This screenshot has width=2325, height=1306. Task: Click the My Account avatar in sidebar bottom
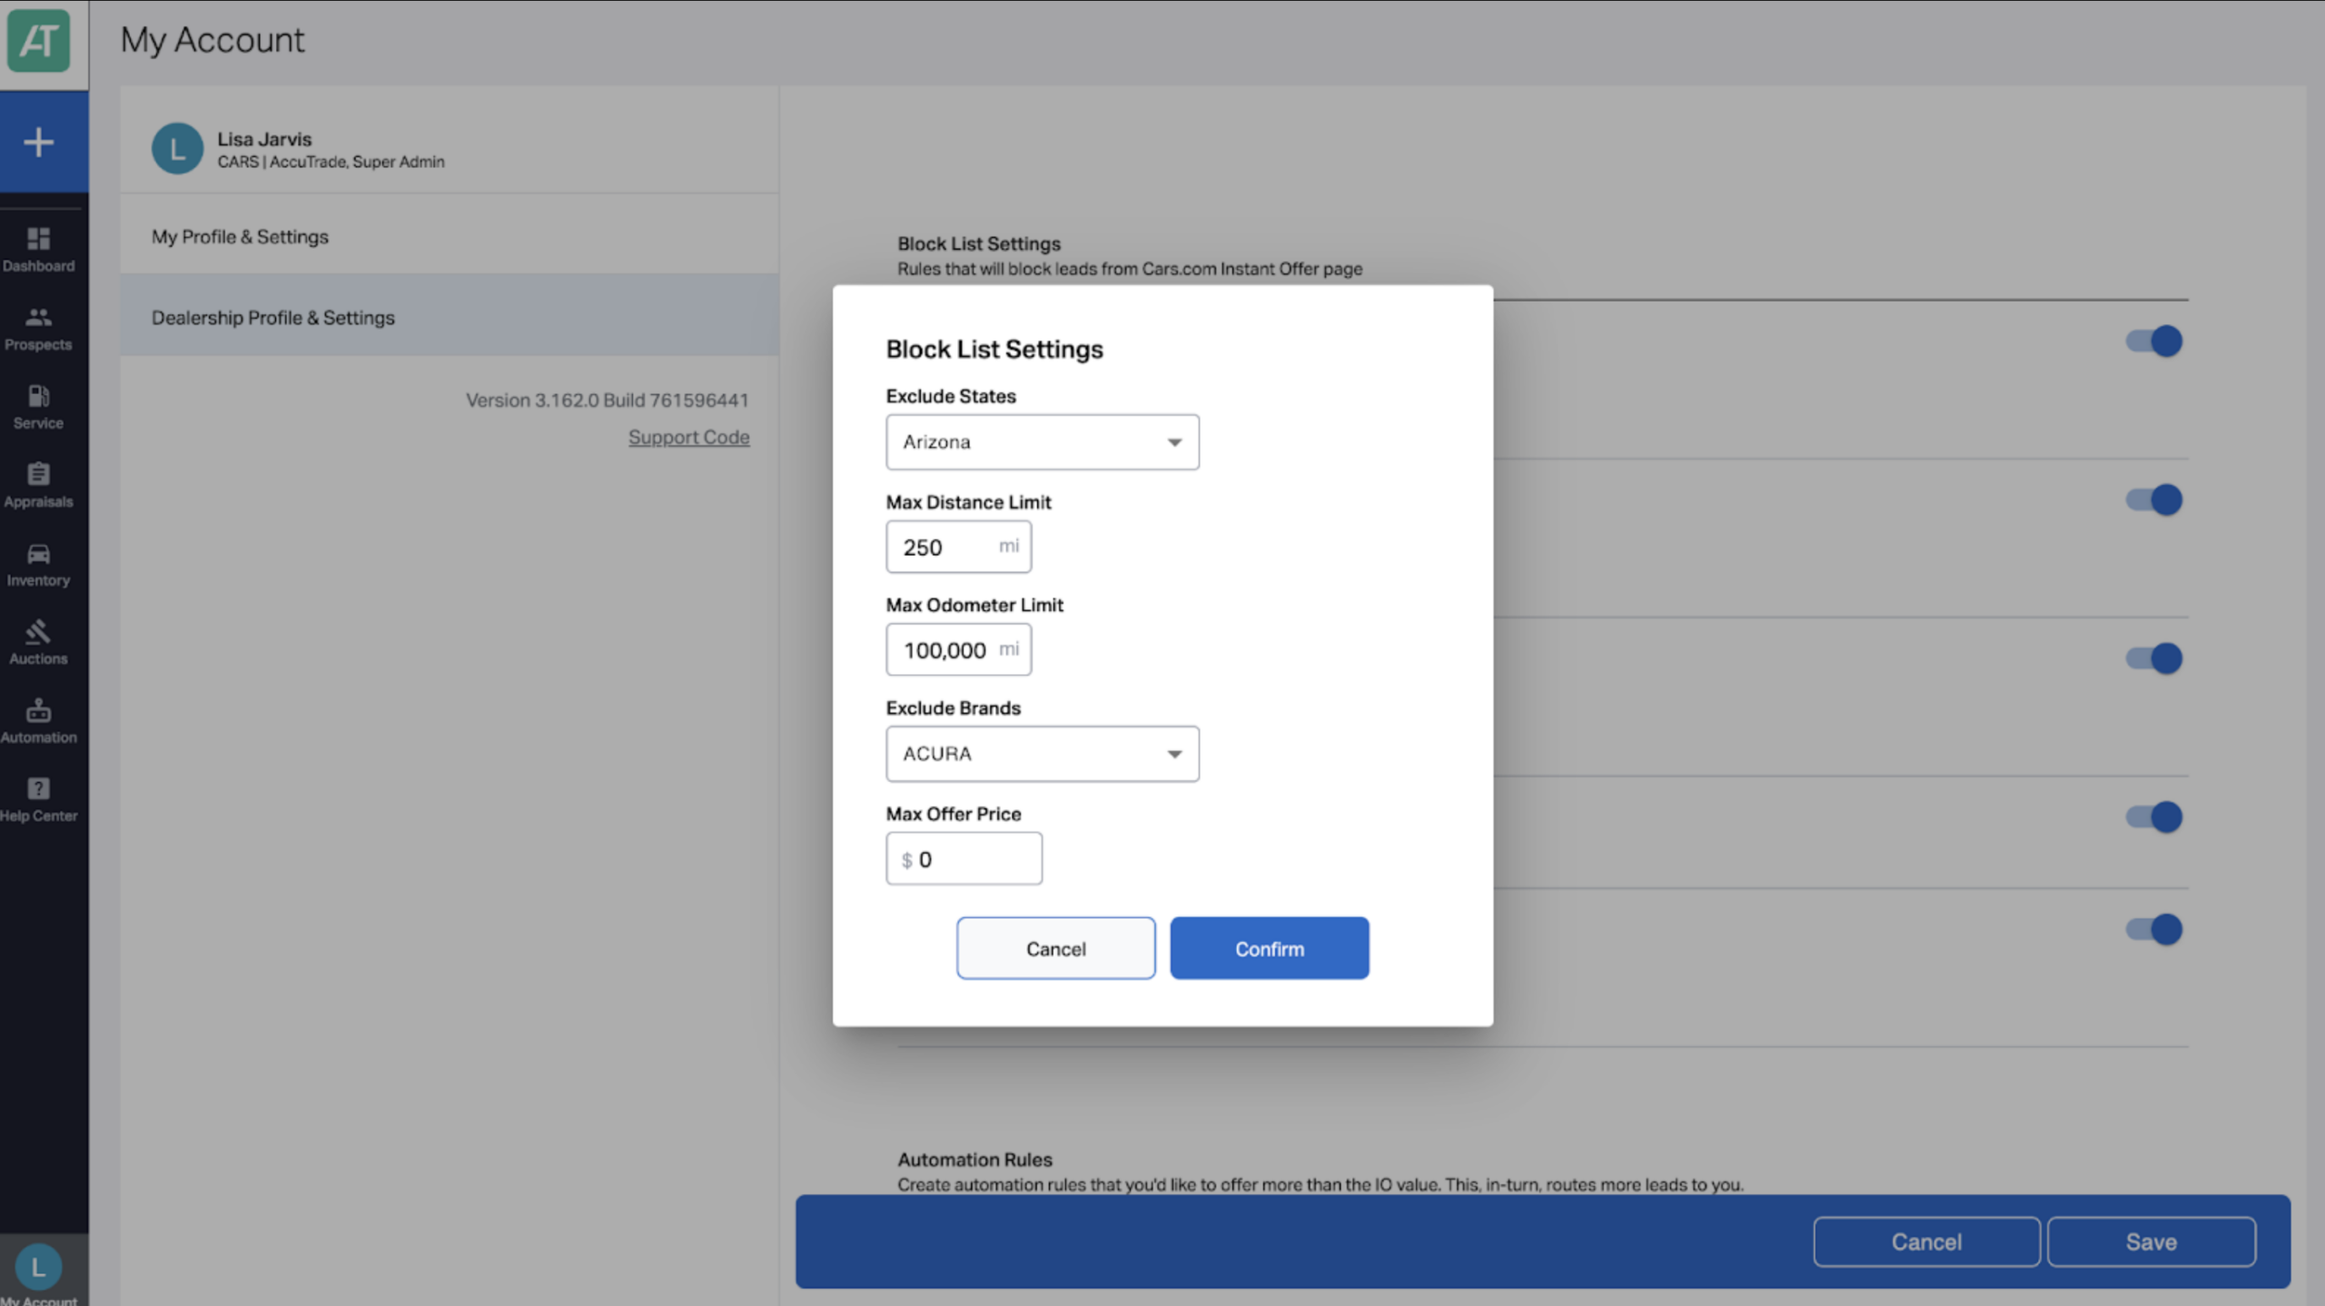38,1268
